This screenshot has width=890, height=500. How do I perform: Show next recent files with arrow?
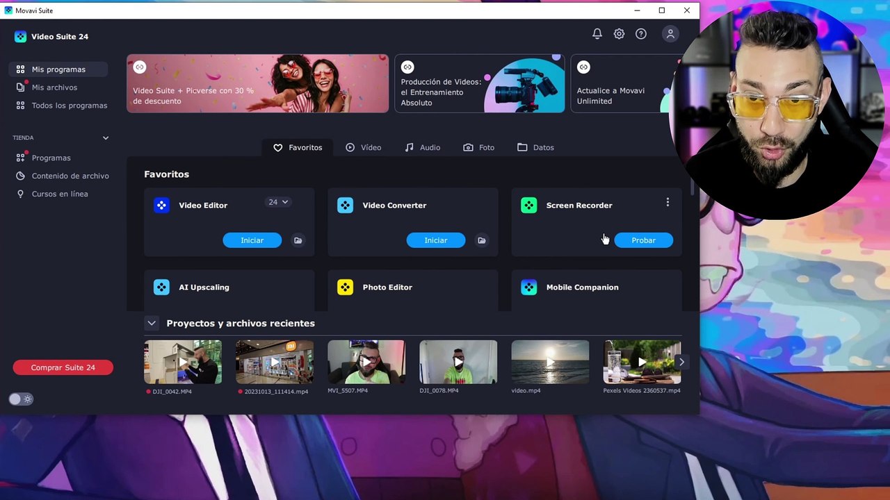click(x=681, y=362)
